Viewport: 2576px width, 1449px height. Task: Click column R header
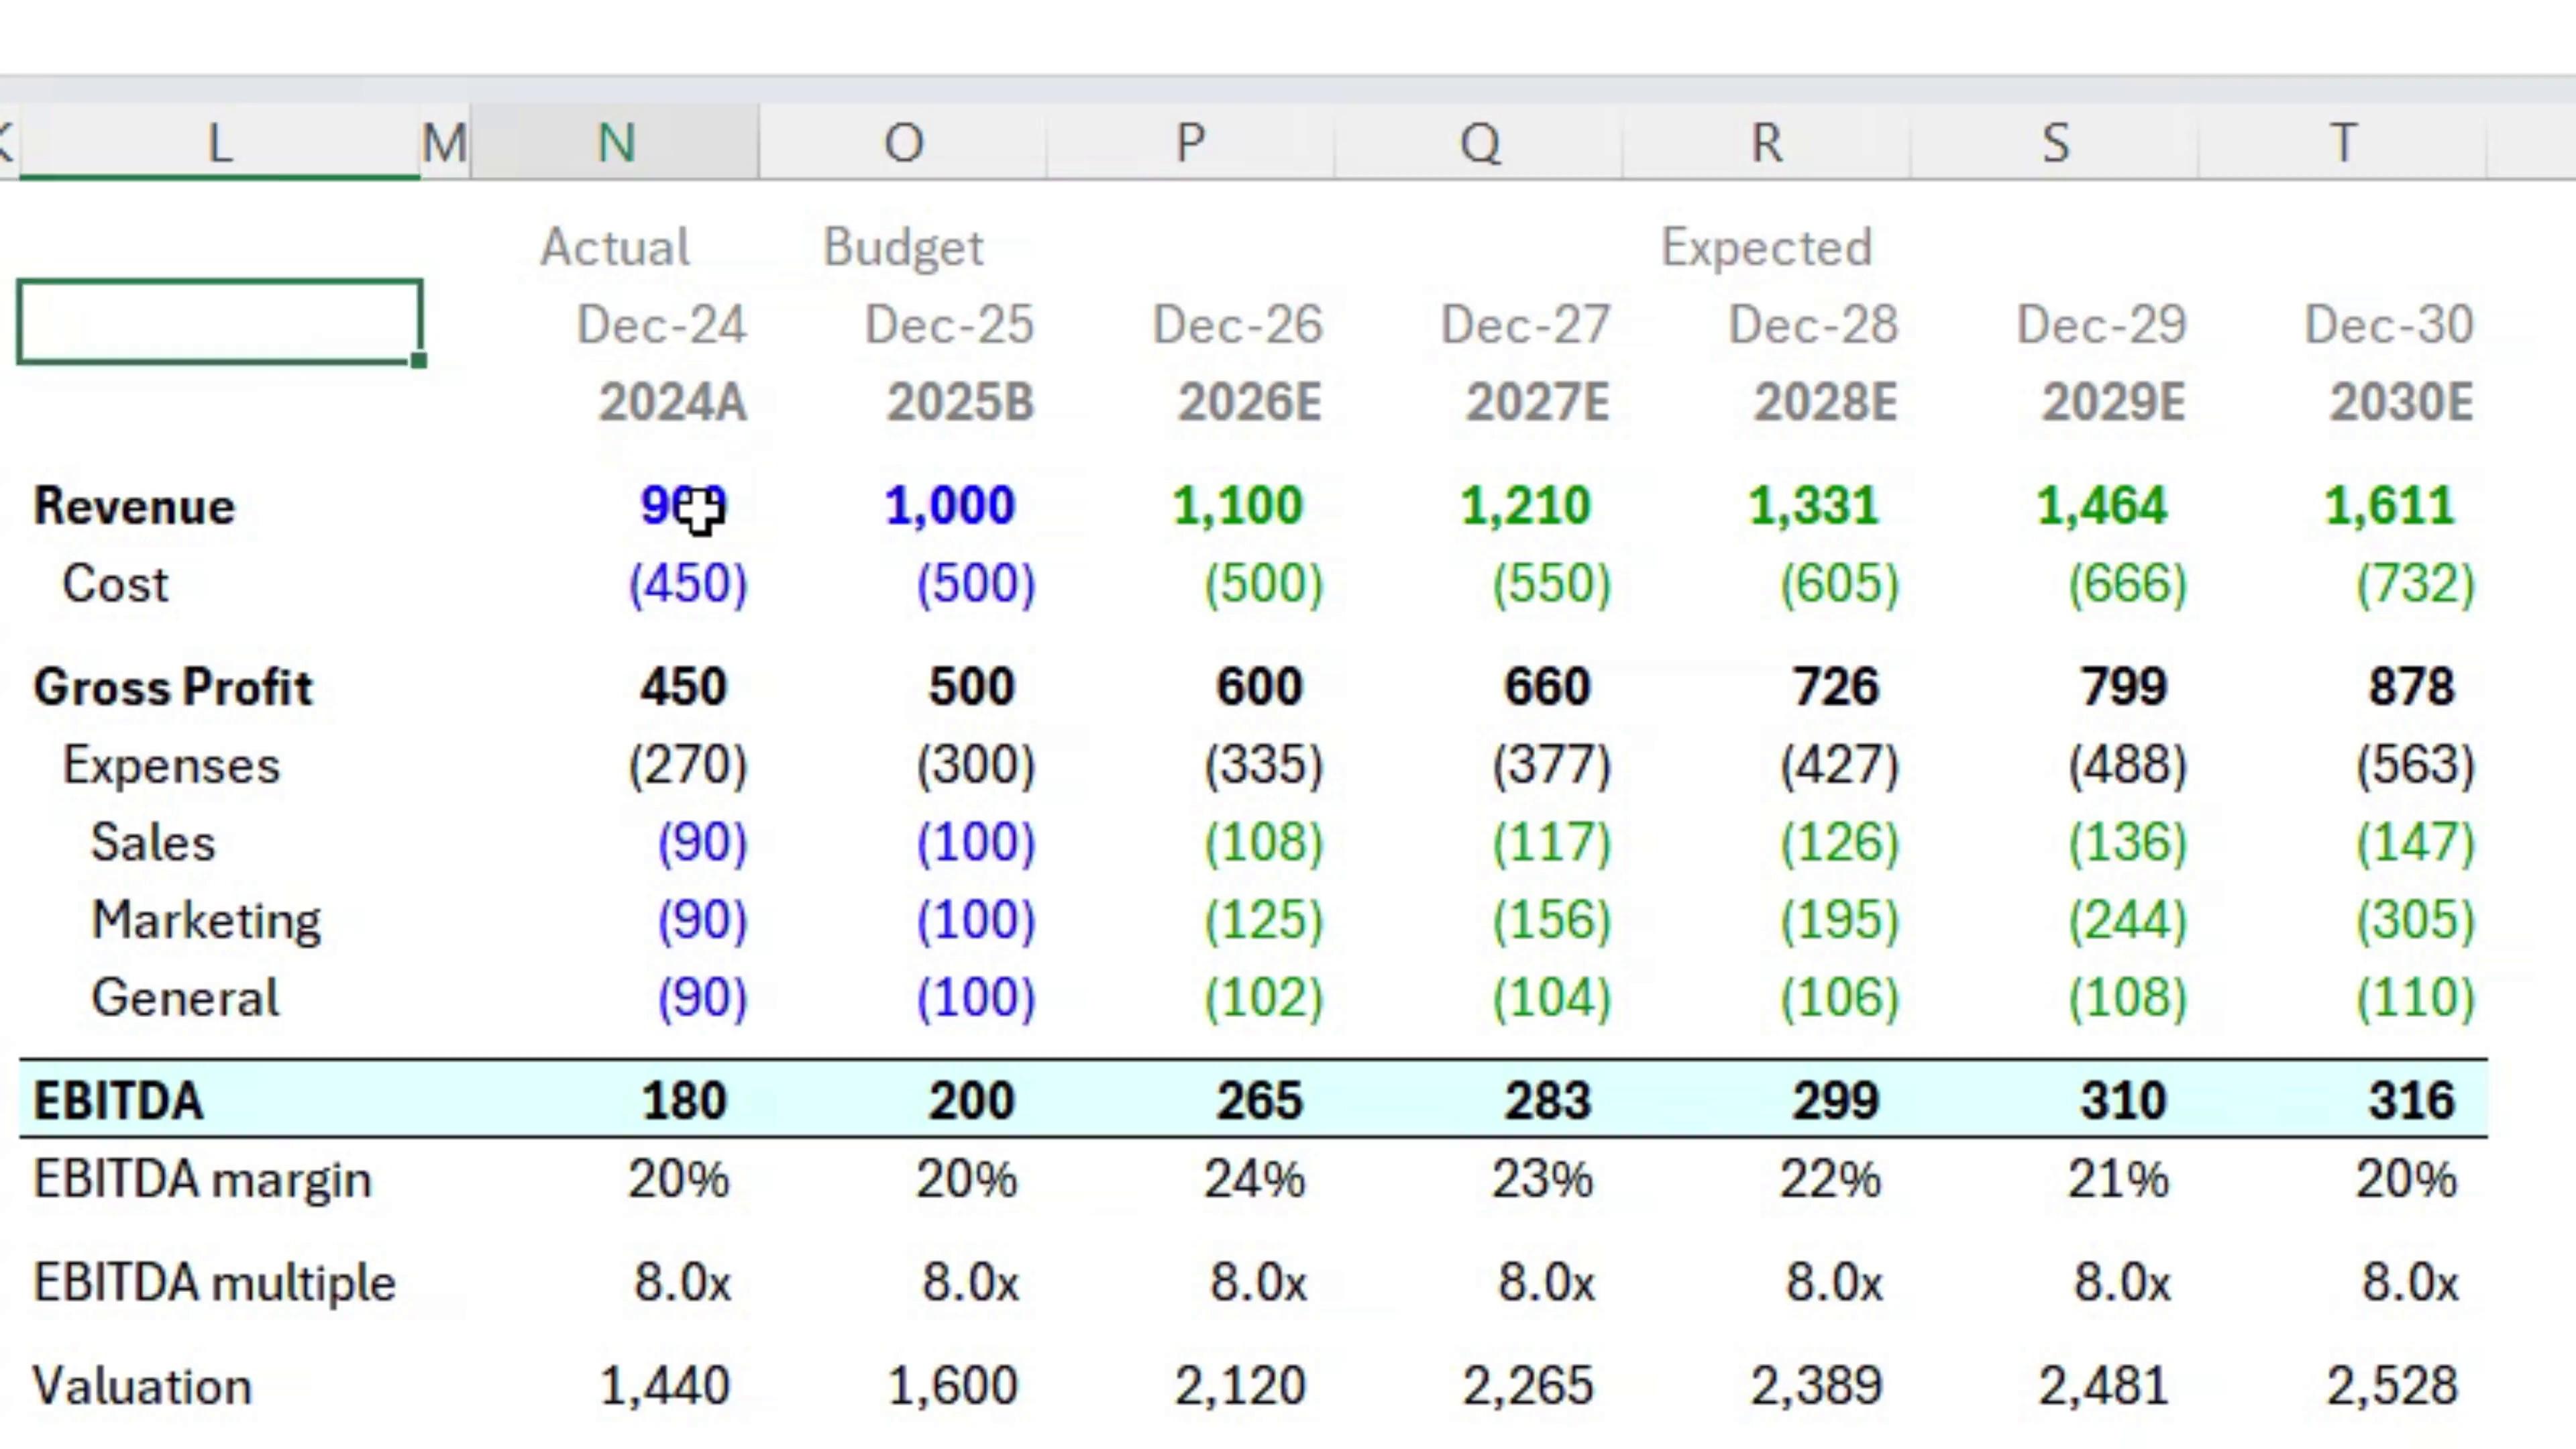point(1766,143)
